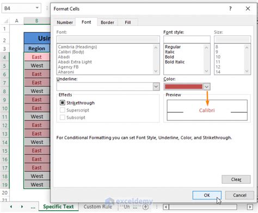Select cell B5 containing West
The width and height of the screenshot is (258, 213).
pos(37,66)
